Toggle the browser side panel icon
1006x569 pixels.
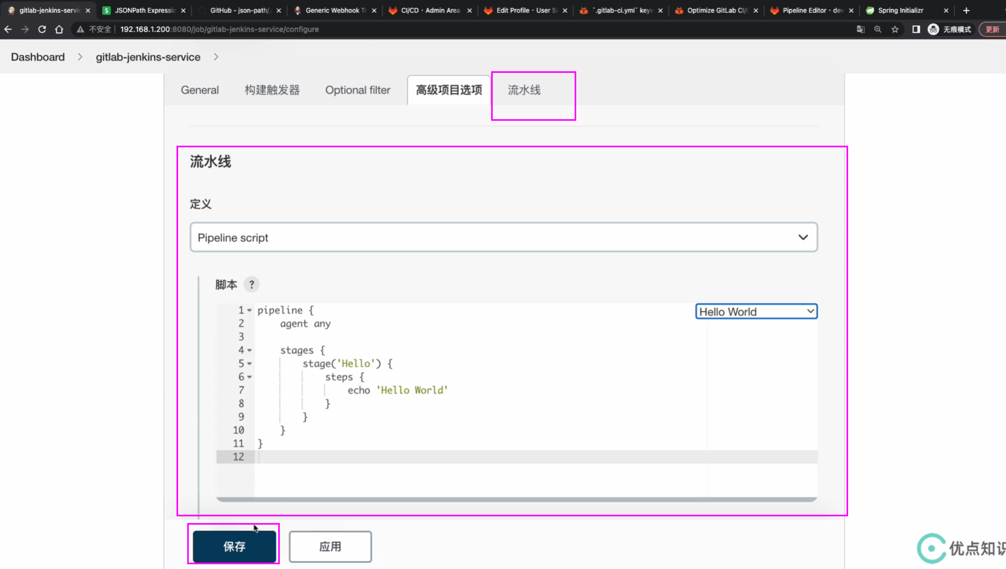916,29
